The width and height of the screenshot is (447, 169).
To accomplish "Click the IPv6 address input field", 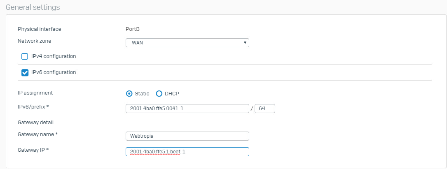I will click(x=187, y=109).
